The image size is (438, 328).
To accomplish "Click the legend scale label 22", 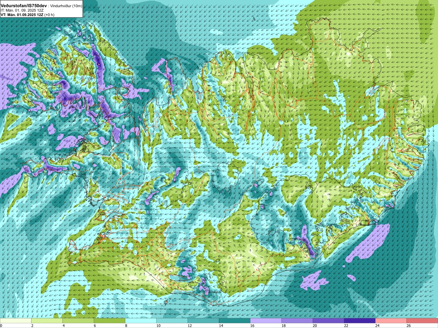I will [x=346, y=326].
